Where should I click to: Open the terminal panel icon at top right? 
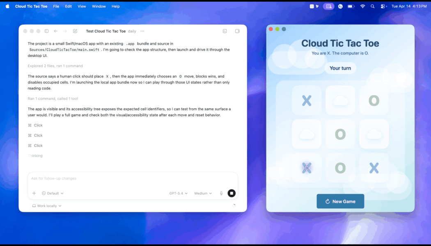[225, 31]
